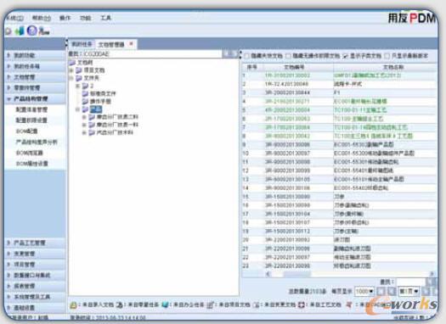446x324 pixels.
Task: Open 项目管理 sidebar section
Action: pyautogui.click(x=35, y=265)
